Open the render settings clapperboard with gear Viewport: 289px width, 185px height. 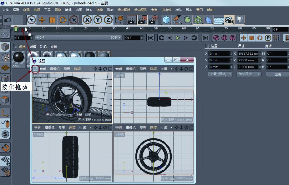153,20
